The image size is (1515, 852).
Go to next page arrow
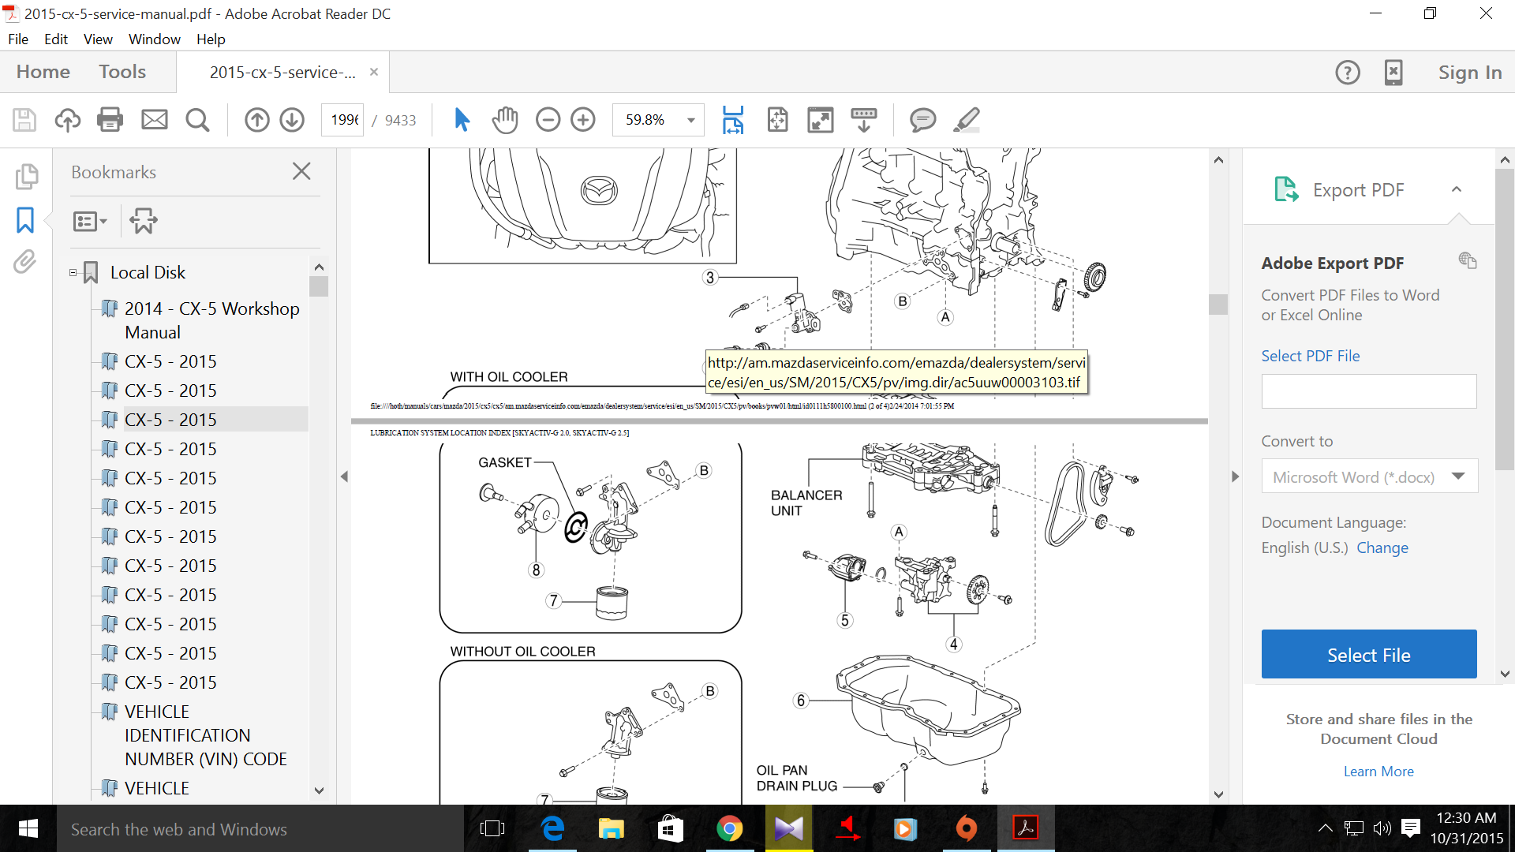(292, 120)
